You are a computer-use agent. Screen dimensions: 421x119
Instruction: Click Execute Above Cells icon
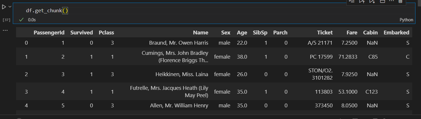[x=362, y=1]
